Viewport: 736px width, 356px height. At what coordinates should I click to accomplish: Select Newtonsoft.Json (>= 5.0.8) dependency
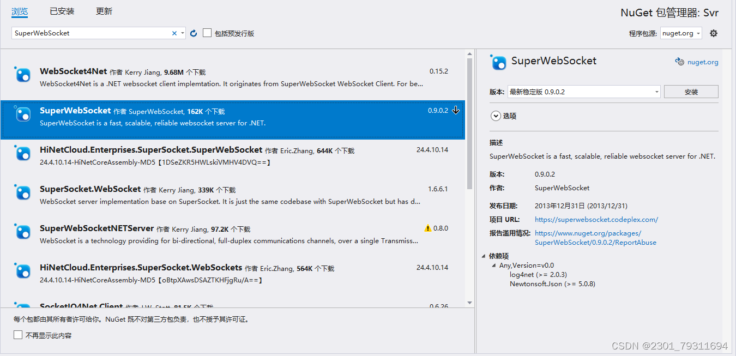tap(552, 284)
